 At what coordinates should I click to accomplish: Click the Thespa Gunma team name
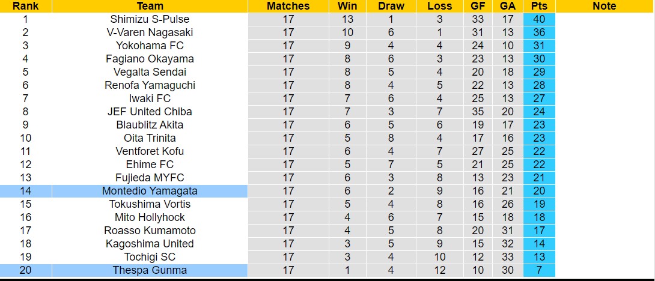(x=150, y=270)
